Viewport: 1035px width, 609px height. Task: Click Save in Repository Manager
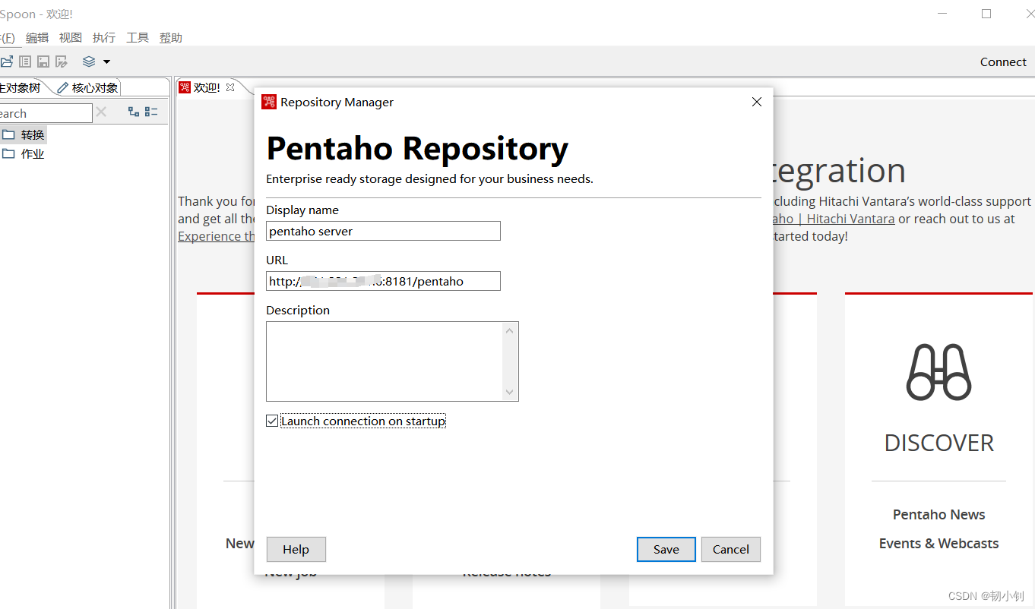click(x=666, y=550)
